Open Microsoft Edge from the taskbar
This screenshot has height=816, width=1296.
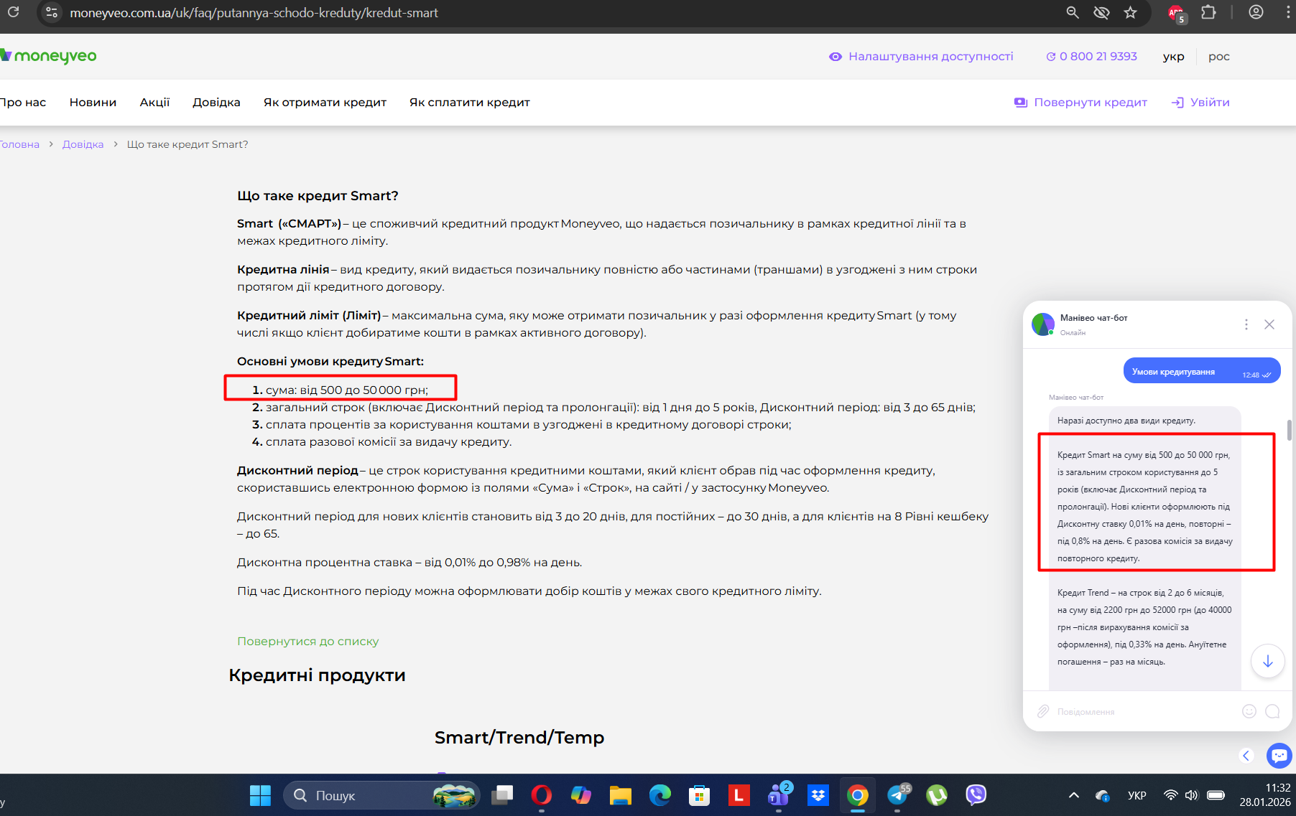pyautogui.click(x=659, y=795)
